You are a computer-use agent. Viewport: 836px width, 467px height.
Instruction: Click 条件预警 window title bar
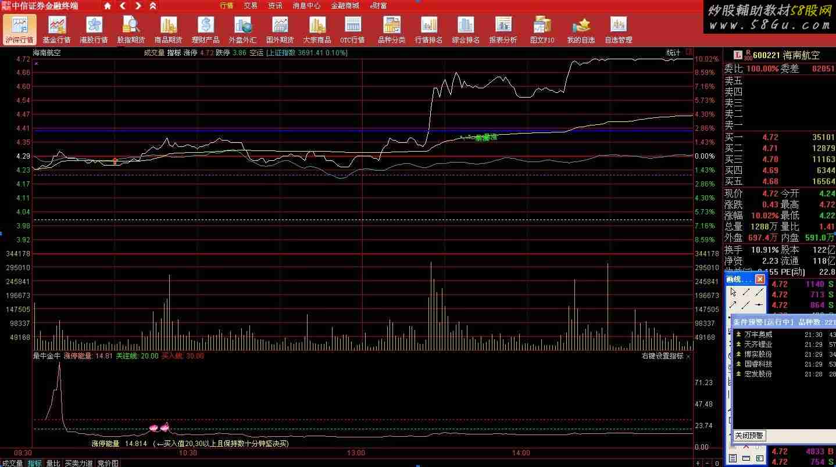[x=783, y=322]
